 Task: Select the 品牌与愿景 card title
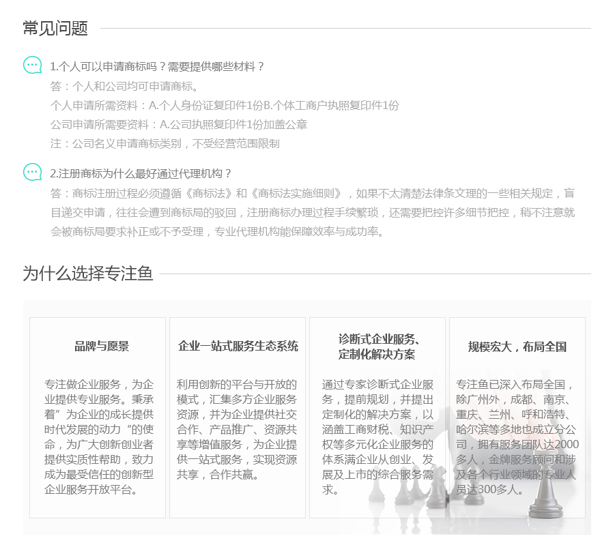tap(102, 347)
